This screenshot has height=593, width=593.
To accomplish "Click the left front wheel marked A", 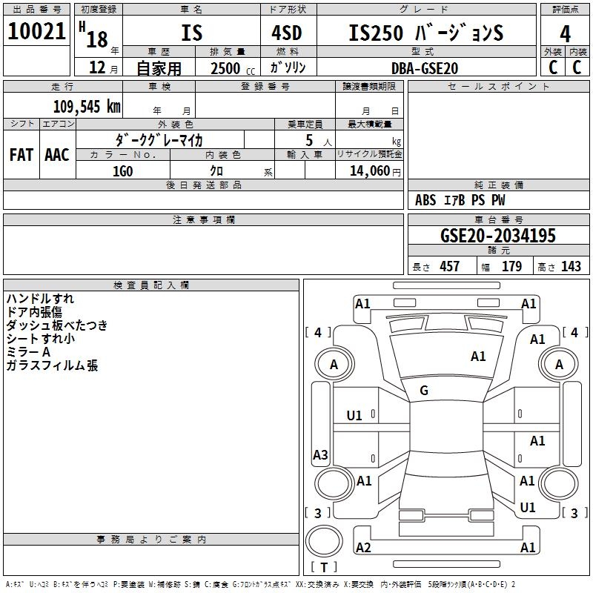I will [x=334, y=364].
